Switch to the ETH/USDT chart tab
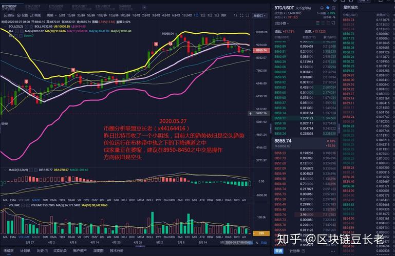This screenshot has width=395, height=256. [32, 7]
